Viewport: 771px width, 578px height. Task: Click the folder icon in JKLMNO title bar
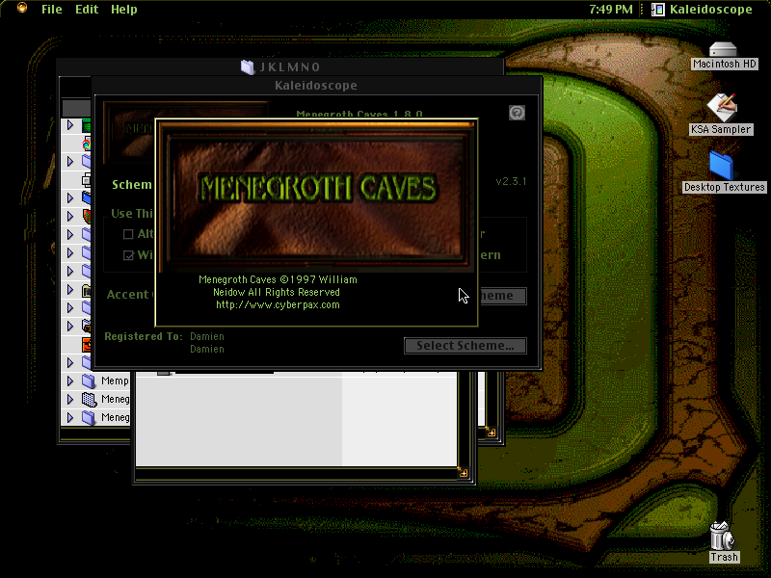tap(248, 66)
